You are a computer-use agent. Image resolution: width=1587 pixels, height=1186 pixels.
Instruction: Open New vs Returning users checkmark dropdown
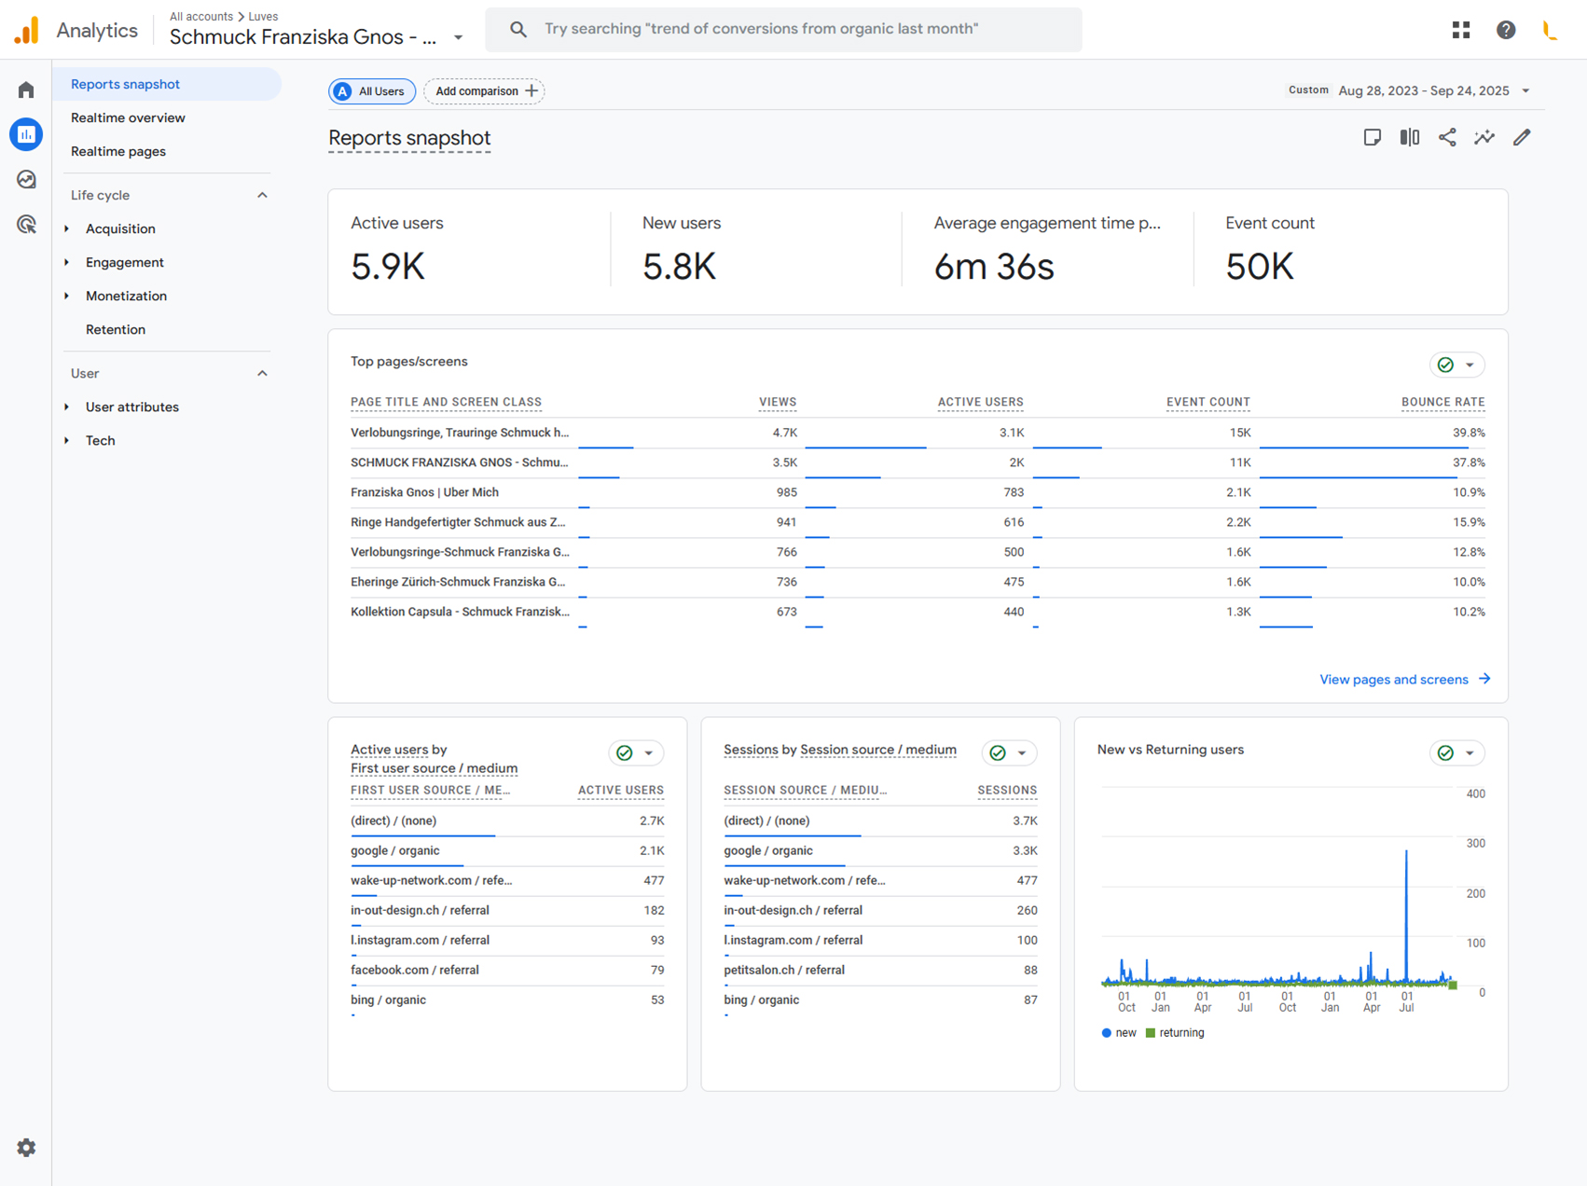[1456, 752]
